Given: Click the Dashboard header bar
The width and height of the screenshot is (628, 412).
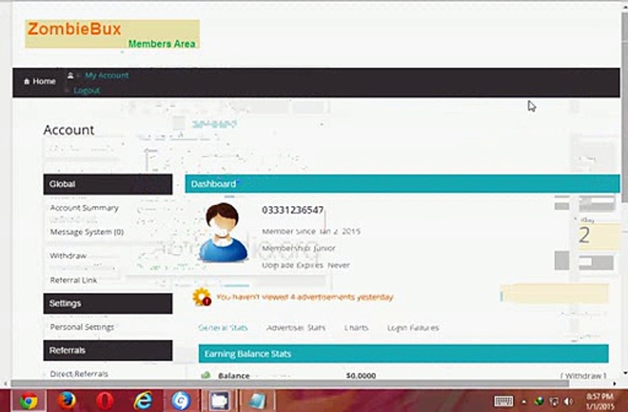Looking at the screenshot, I should (402, 184).
